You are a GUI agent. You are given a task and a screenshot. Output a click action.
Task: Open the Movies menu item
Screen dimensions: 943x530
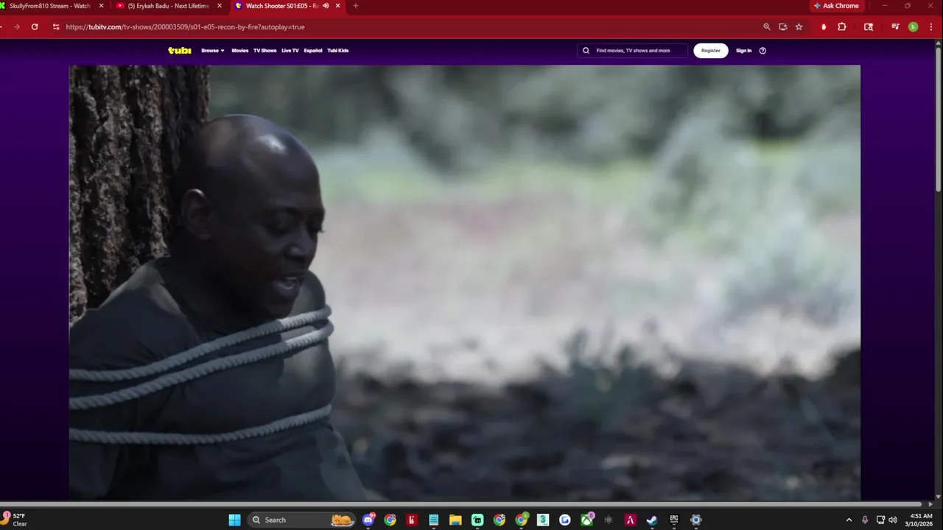tap(240, 51)
